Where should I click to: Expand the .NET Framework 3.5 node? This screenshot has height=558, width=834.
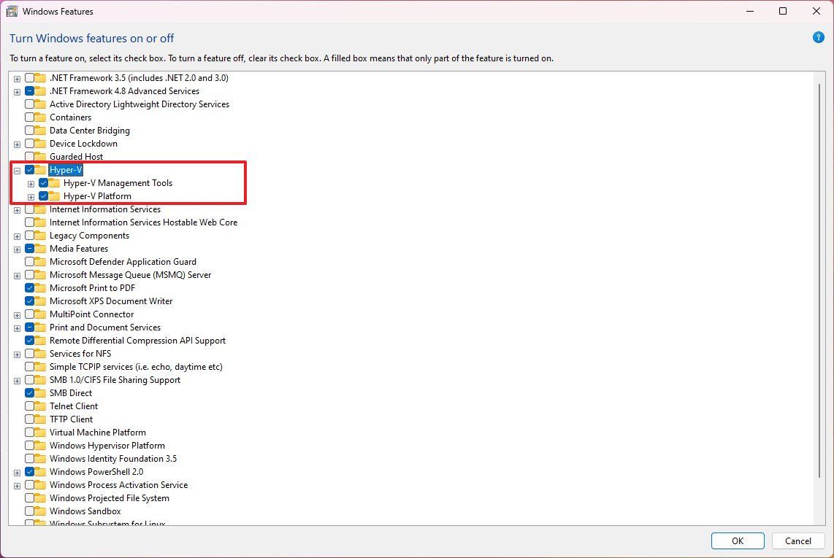click(x=17, y=79)
